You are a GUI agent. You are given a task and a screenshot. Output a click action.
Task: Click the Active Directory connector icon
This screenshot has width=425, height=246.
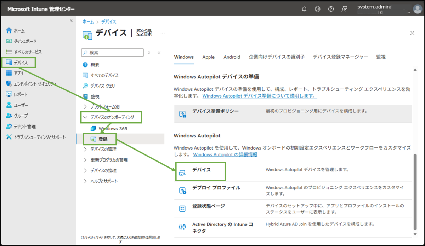[x=183, y=227]
